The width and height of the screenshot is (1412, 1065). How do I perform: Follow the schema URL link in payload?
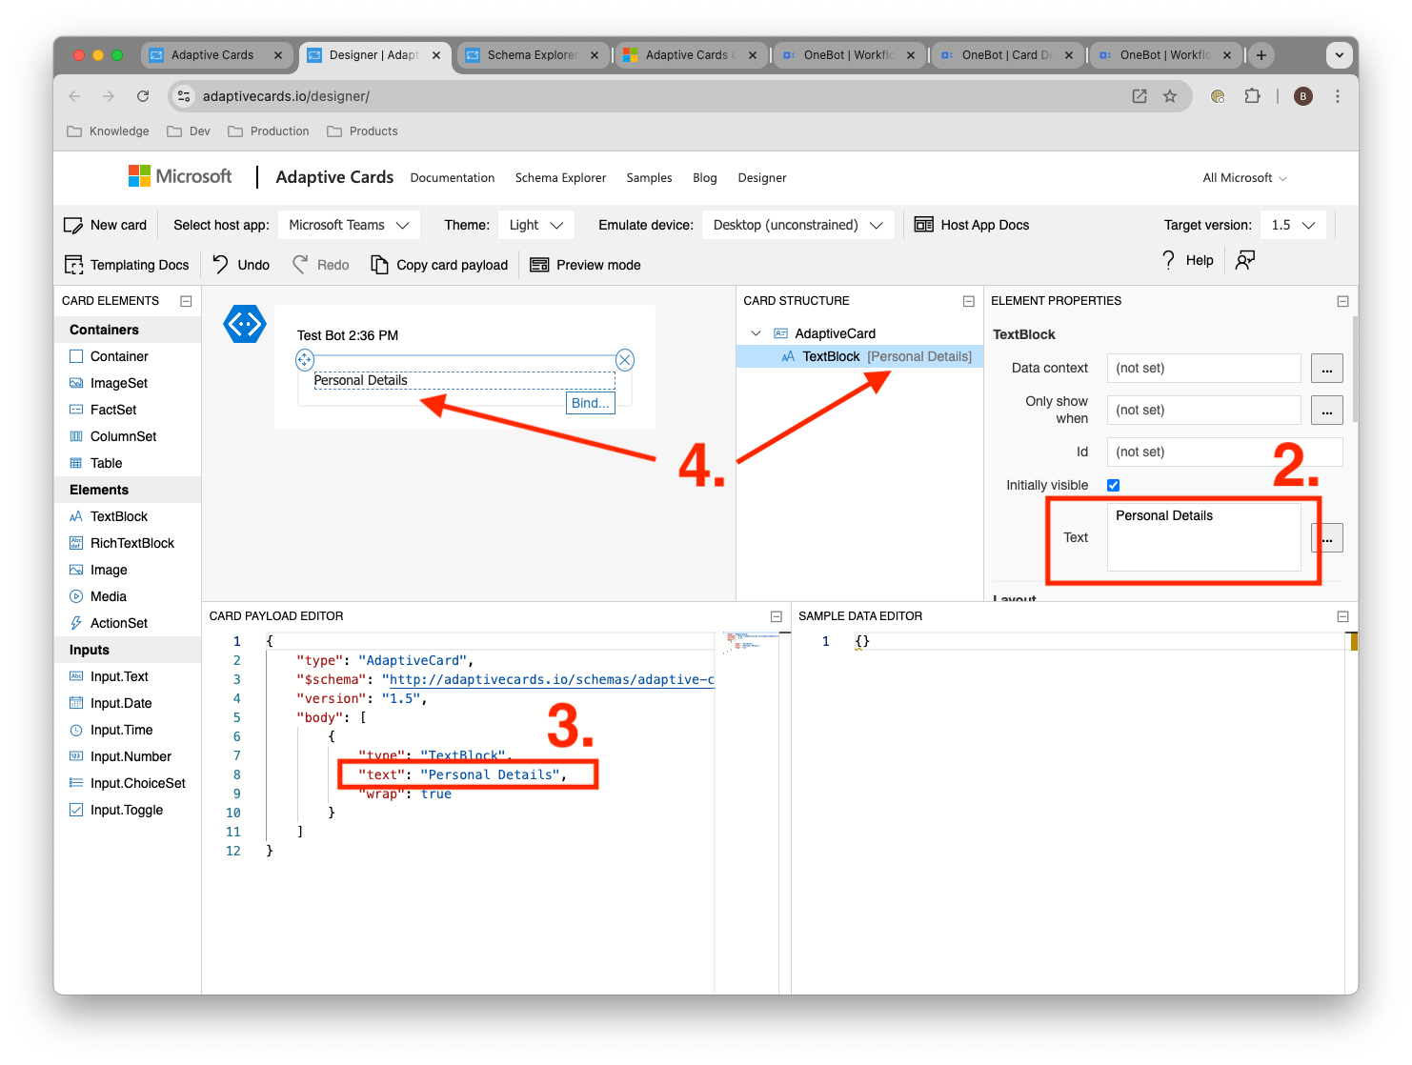point(552,680)
